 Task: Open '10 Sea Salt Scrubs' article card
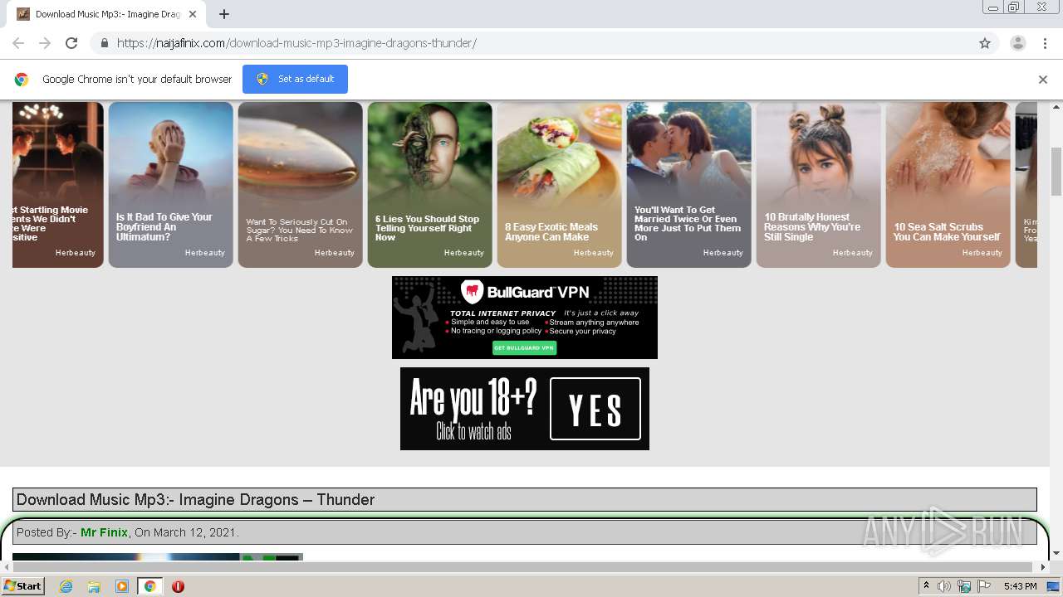pos(948,185)
